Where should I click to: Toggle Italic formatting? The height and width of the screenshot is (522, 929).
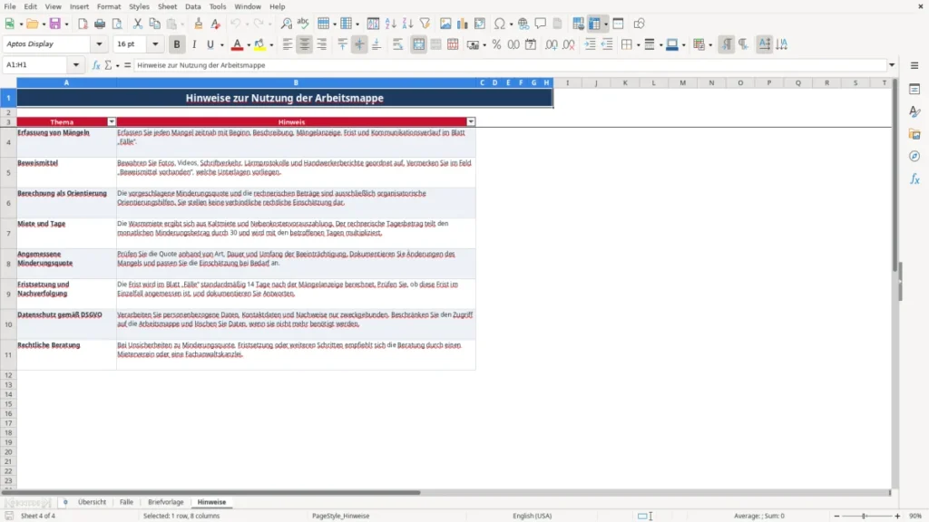[194, 44]
